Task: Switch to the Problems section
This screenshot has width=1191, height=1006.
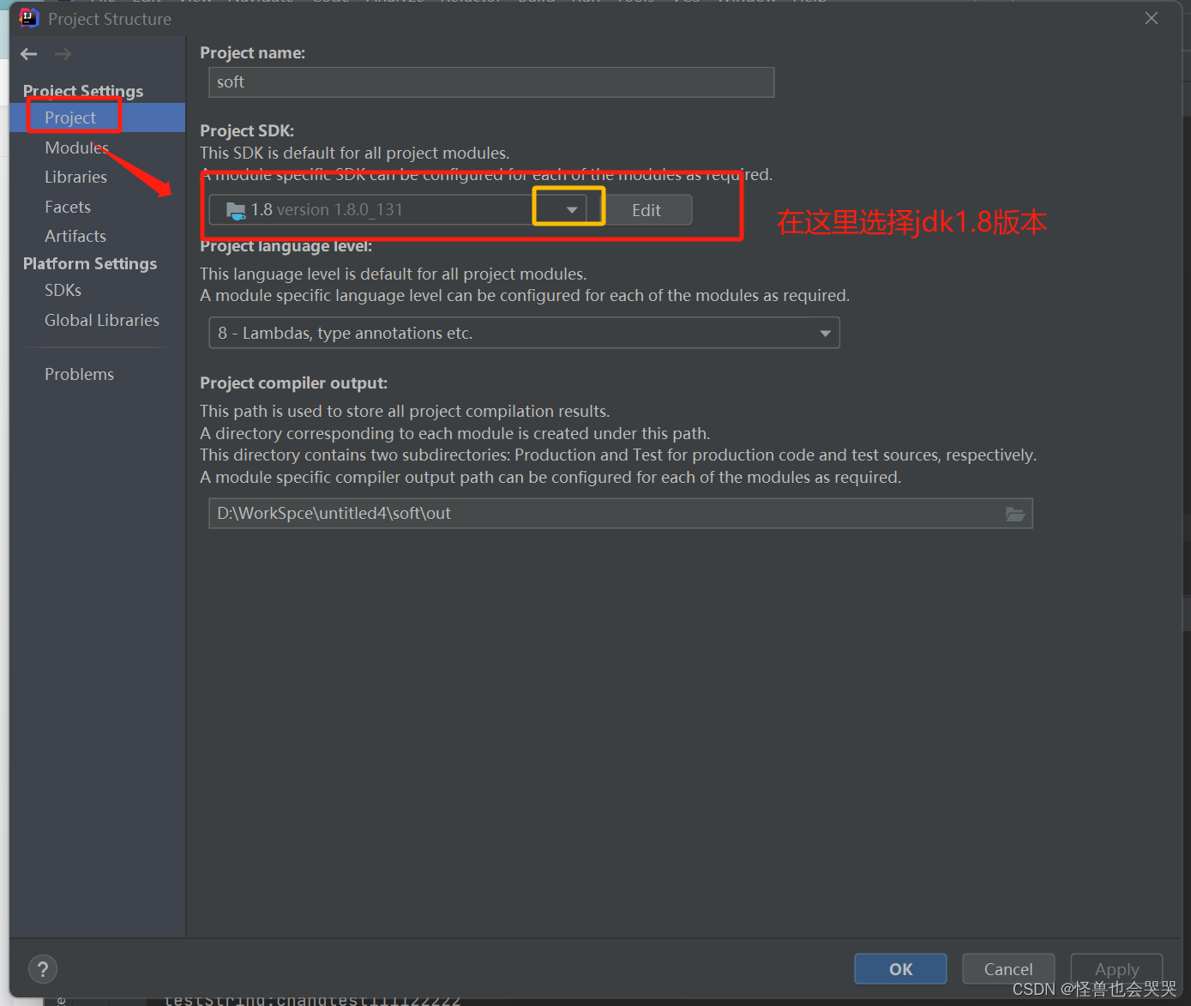Action: point(79,373)
